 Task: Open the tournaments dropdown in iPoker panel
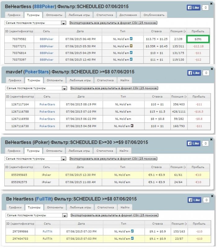pos(35,159)
